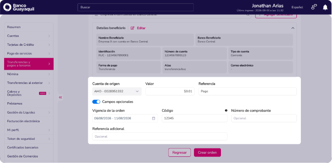The image size is (332, 163).
Task: Click the Vigencia de la orden date field
Action: 125,118
